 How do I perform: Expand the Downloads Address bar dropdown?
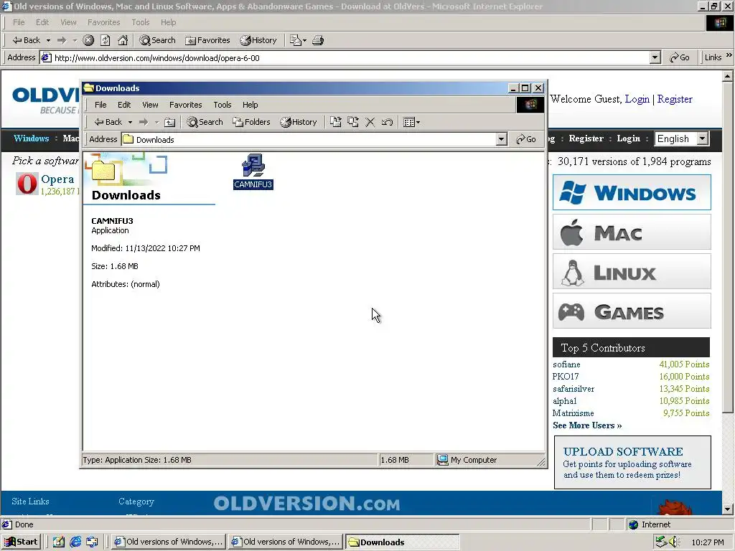tap(502, 139)
